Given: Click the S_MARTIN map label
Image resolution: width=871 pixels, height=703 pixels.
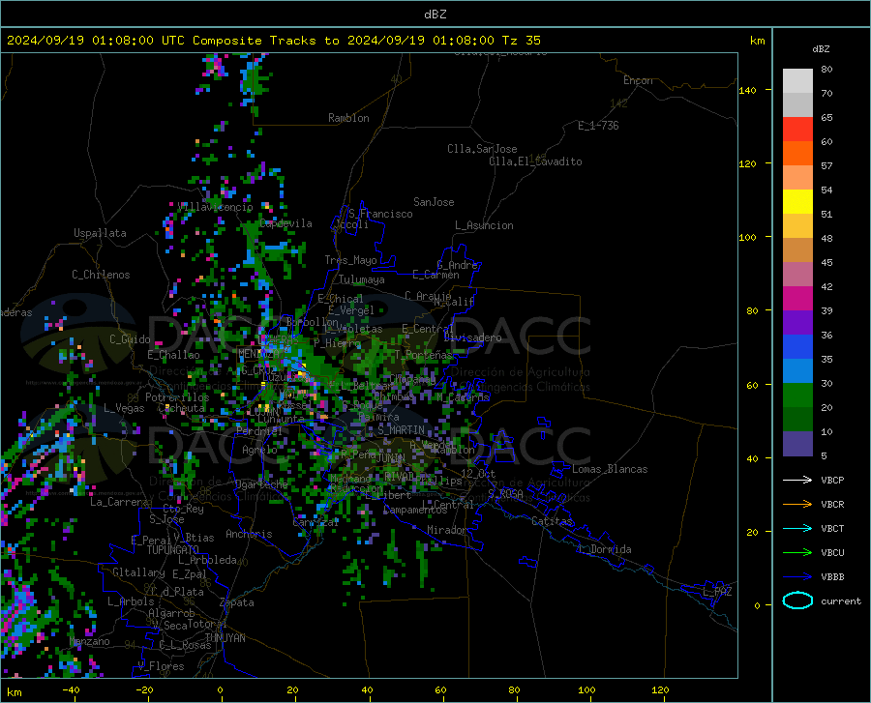Looking at the screenshot, I should [401, 430].
